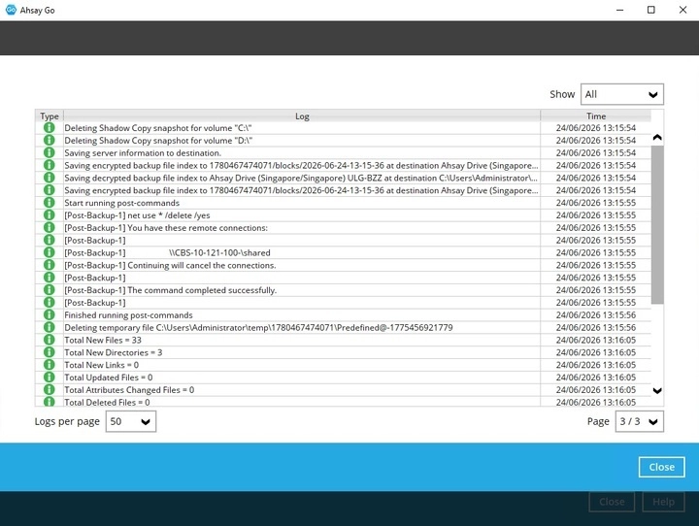Viewport: 699px width, 526px height.
Task: Click the Ahsay Go app icon in title bar
Action: (x=11, y=10)
